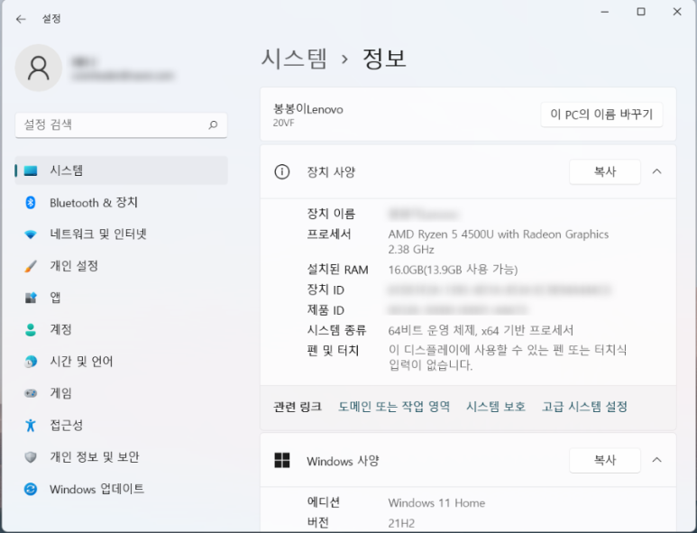Click the 16.0GB(13.9GB 사용 가능) RAM value
697x533 pixels.
click(453, 270)
